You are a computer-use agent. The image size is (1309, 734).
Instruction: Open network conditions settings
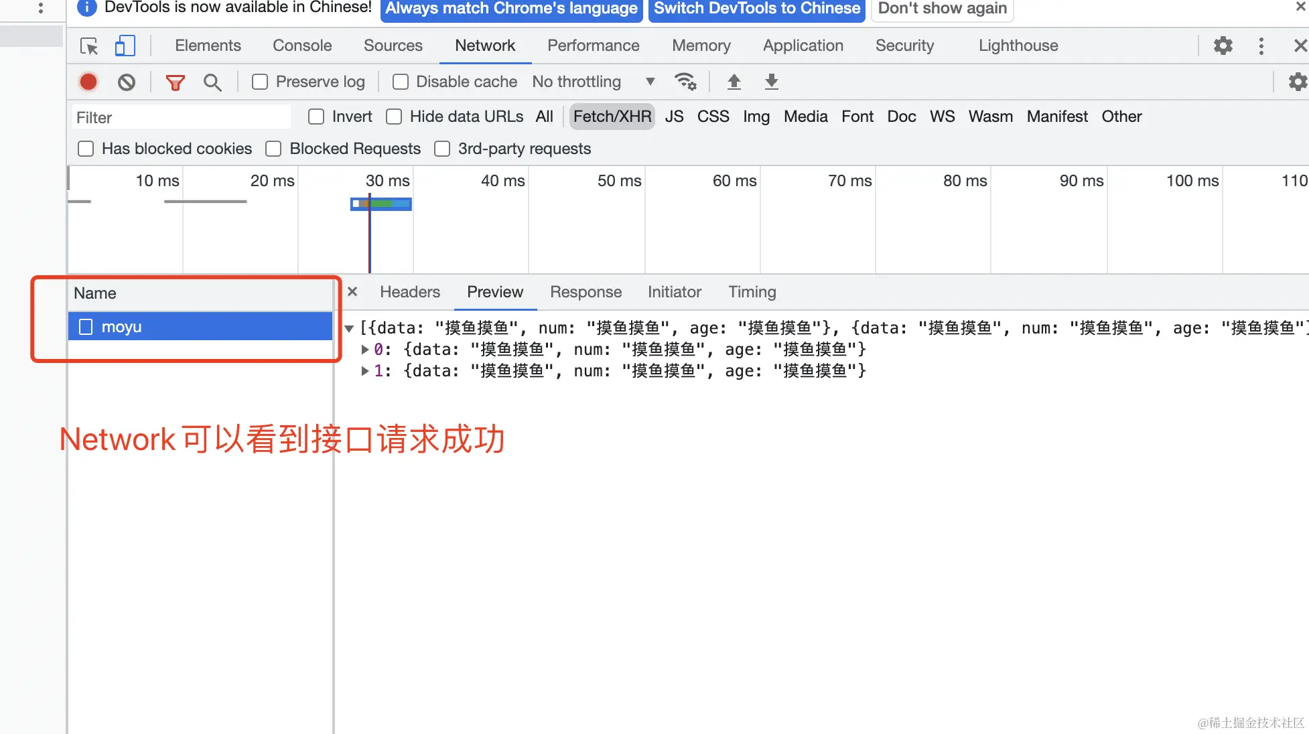coord(685,81)
